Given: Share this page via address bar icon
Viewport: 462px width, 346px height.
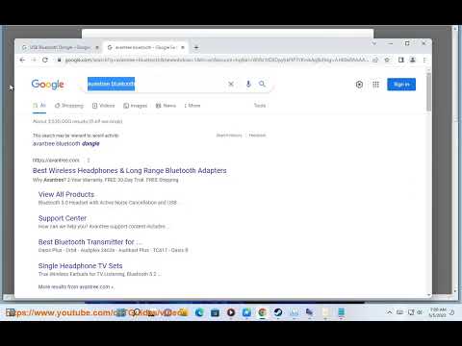Looking at the screenshot, I should [x=375, y=60].
